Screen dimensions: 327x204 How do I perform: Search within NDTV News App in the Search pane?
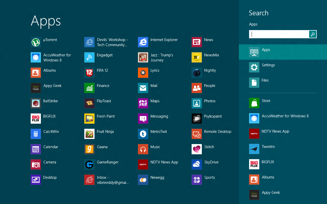pos(283,134)
